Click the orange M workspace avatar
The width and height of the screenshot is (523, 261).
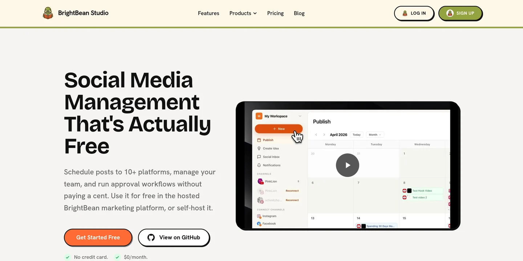259,116
